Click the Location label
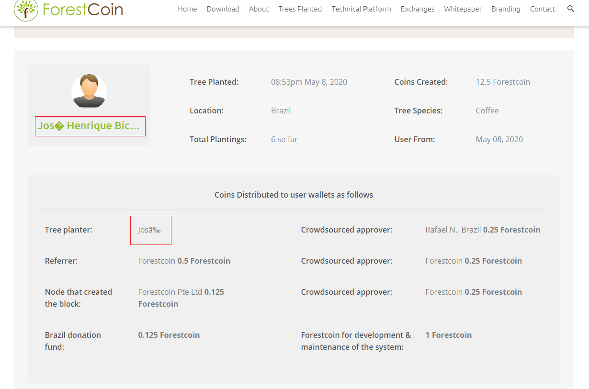The image size is (589, 389). pyautogui.click(x=206, y=111)
